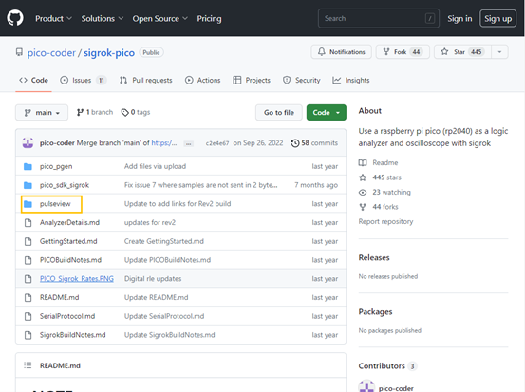Open the README outline list icon
The width and height of the screenshot is (525, 392).
tap(28, 365)
